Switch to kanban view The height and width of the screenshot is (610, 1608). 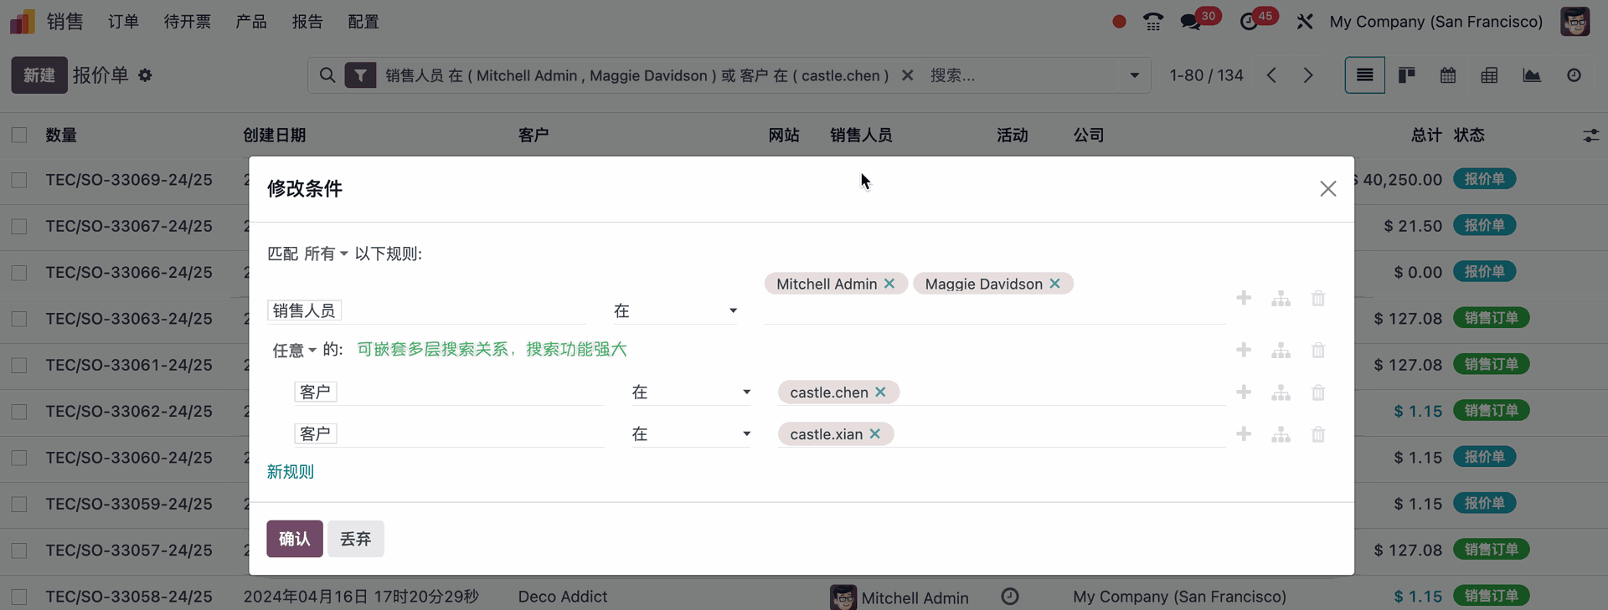click(x=1407, y=75)
